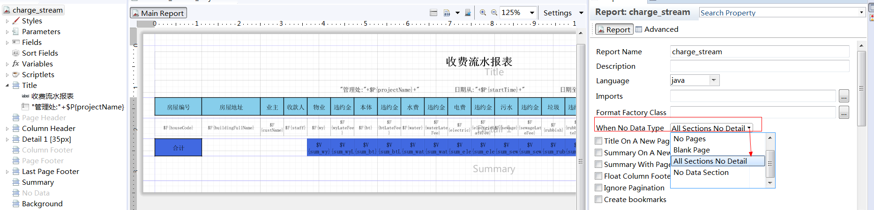Select the Main Report tab
874x210 pixels.
click(x=158, y=13)
